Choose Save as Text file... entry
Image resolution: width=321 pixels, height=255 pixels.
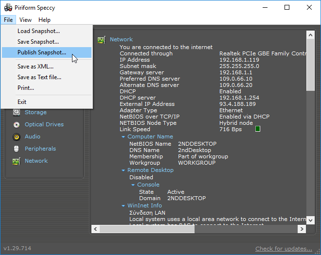point(47,77)
